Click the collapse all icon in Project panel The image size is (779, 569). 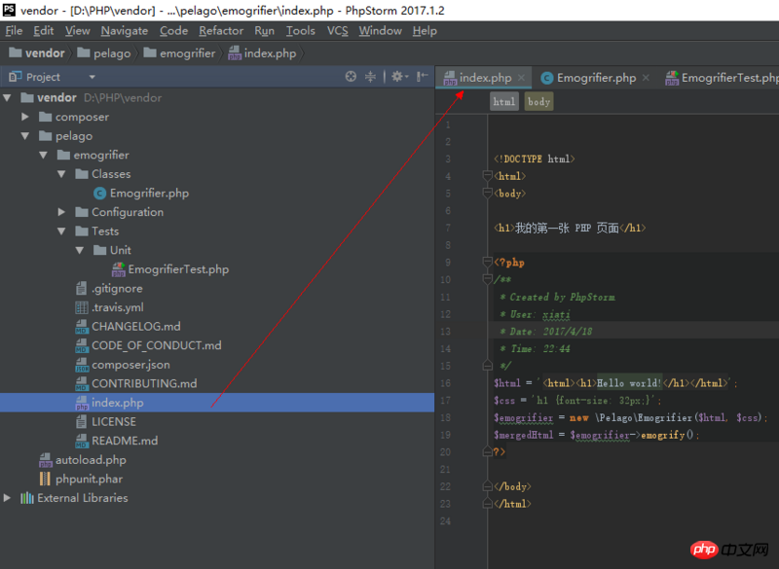[x=371, y=77]
